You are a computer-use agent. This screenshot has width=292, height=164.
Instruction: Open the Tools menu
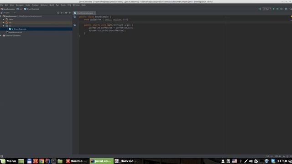[x=63, y=5]
